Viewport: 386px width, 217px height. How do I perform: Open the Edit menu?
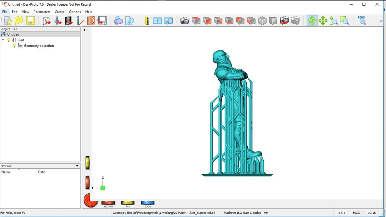[x=15, y=12]
